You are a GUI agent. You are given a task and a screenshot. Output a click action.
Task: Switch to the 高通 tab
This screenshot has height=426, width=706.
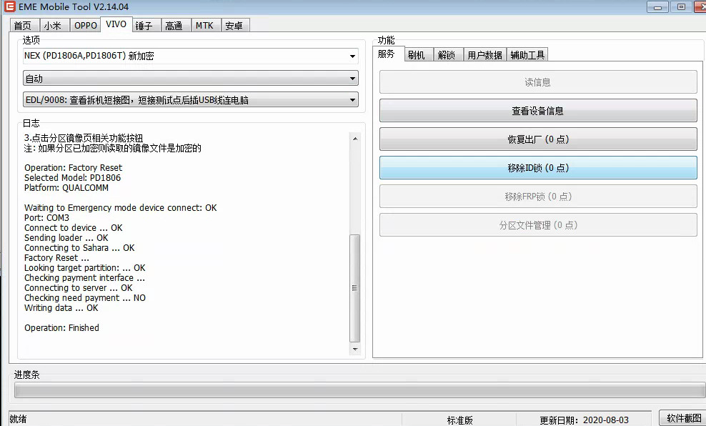[176, 26]
